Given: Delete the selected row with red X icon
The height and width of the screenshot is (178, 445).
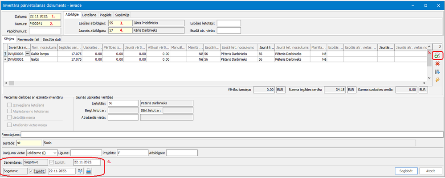Looking at the screenshot, I should 437,64.
